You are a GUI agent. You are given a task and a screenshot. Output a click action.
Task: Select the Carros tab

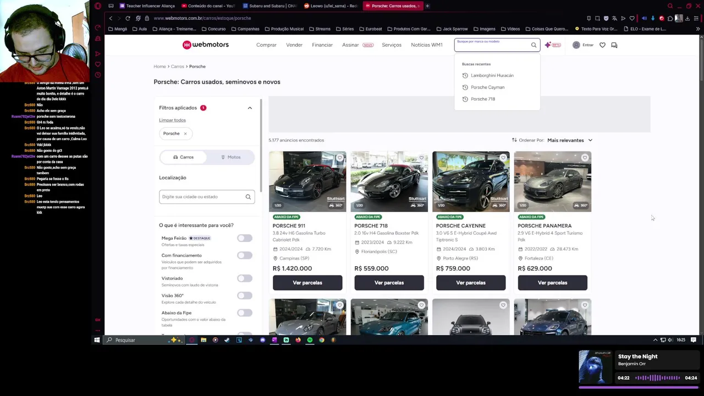pyautogui.click(x=183, y=157)
